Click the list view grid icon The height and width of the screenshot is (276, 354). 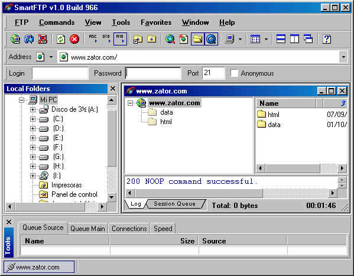click(255, 39)
